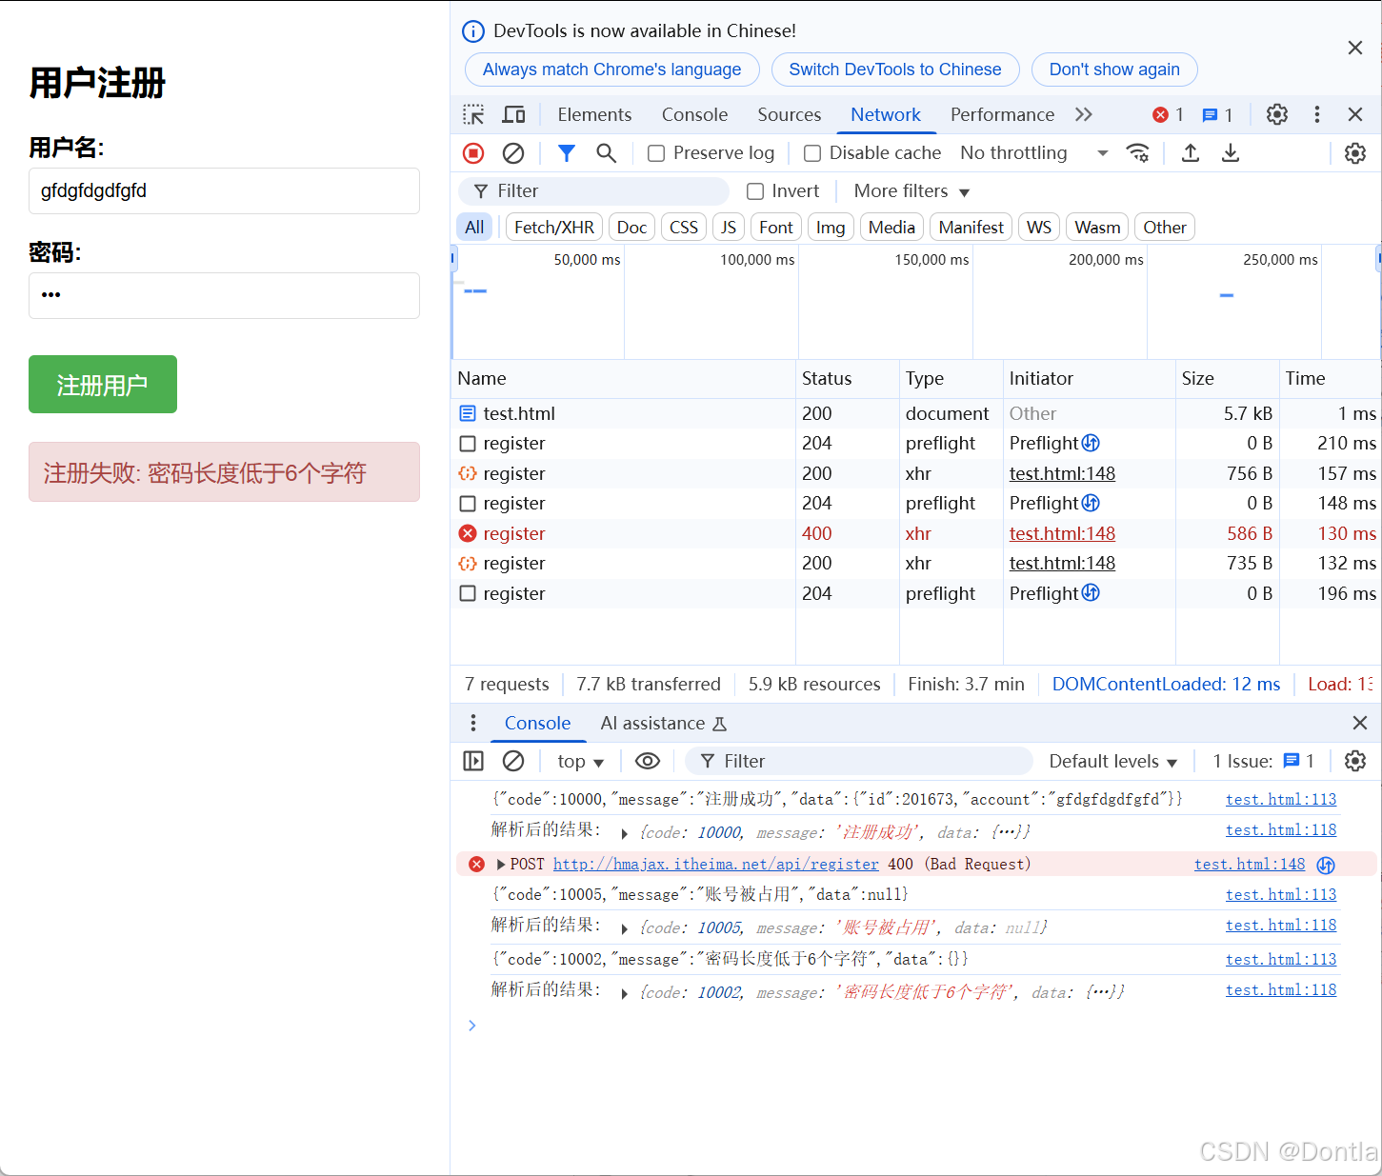1382x1176 pixels.
Task: Select the test.html document request row
Action: tap(915, 413)
